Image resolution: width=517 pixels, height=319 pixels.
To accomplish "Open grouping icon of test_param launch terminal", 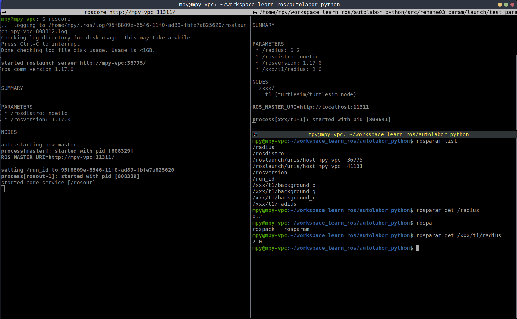I will click(x=255, y=12).
